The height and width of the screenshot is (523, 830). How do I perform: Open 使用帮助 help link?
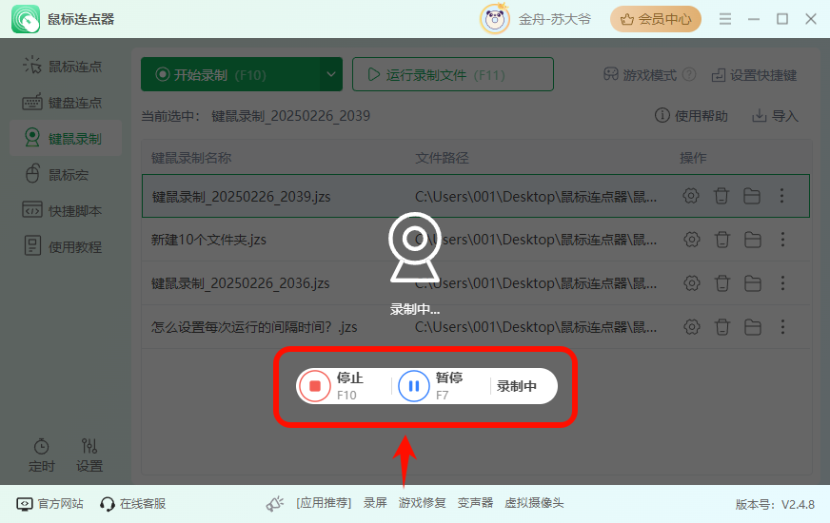pyautogui.click(x=691, y=116)
